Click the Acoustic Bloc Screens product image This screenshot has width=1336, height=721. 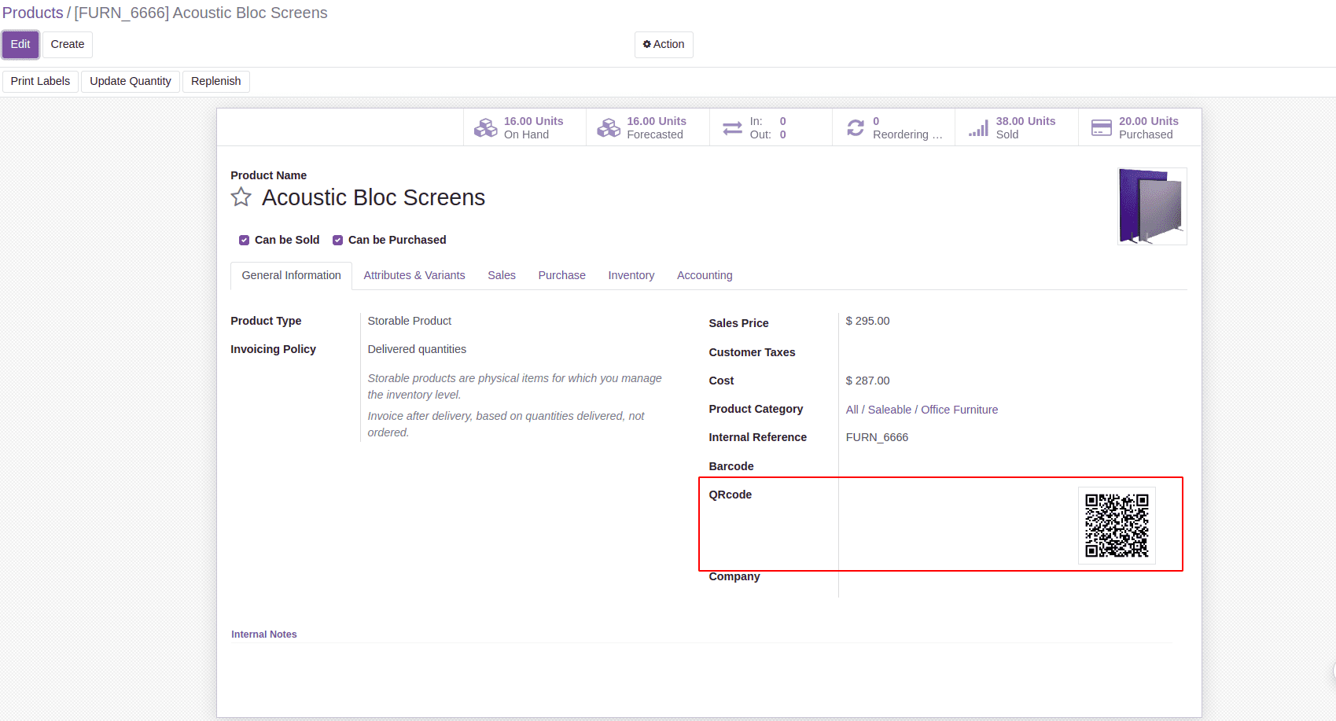coord(1152,206)
